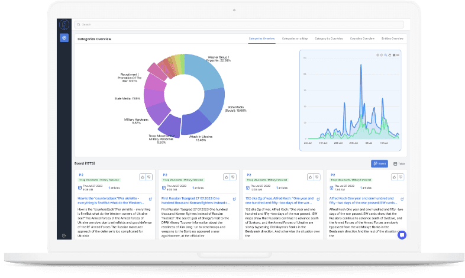Open the dashboard icon in the sidebar

64,38
